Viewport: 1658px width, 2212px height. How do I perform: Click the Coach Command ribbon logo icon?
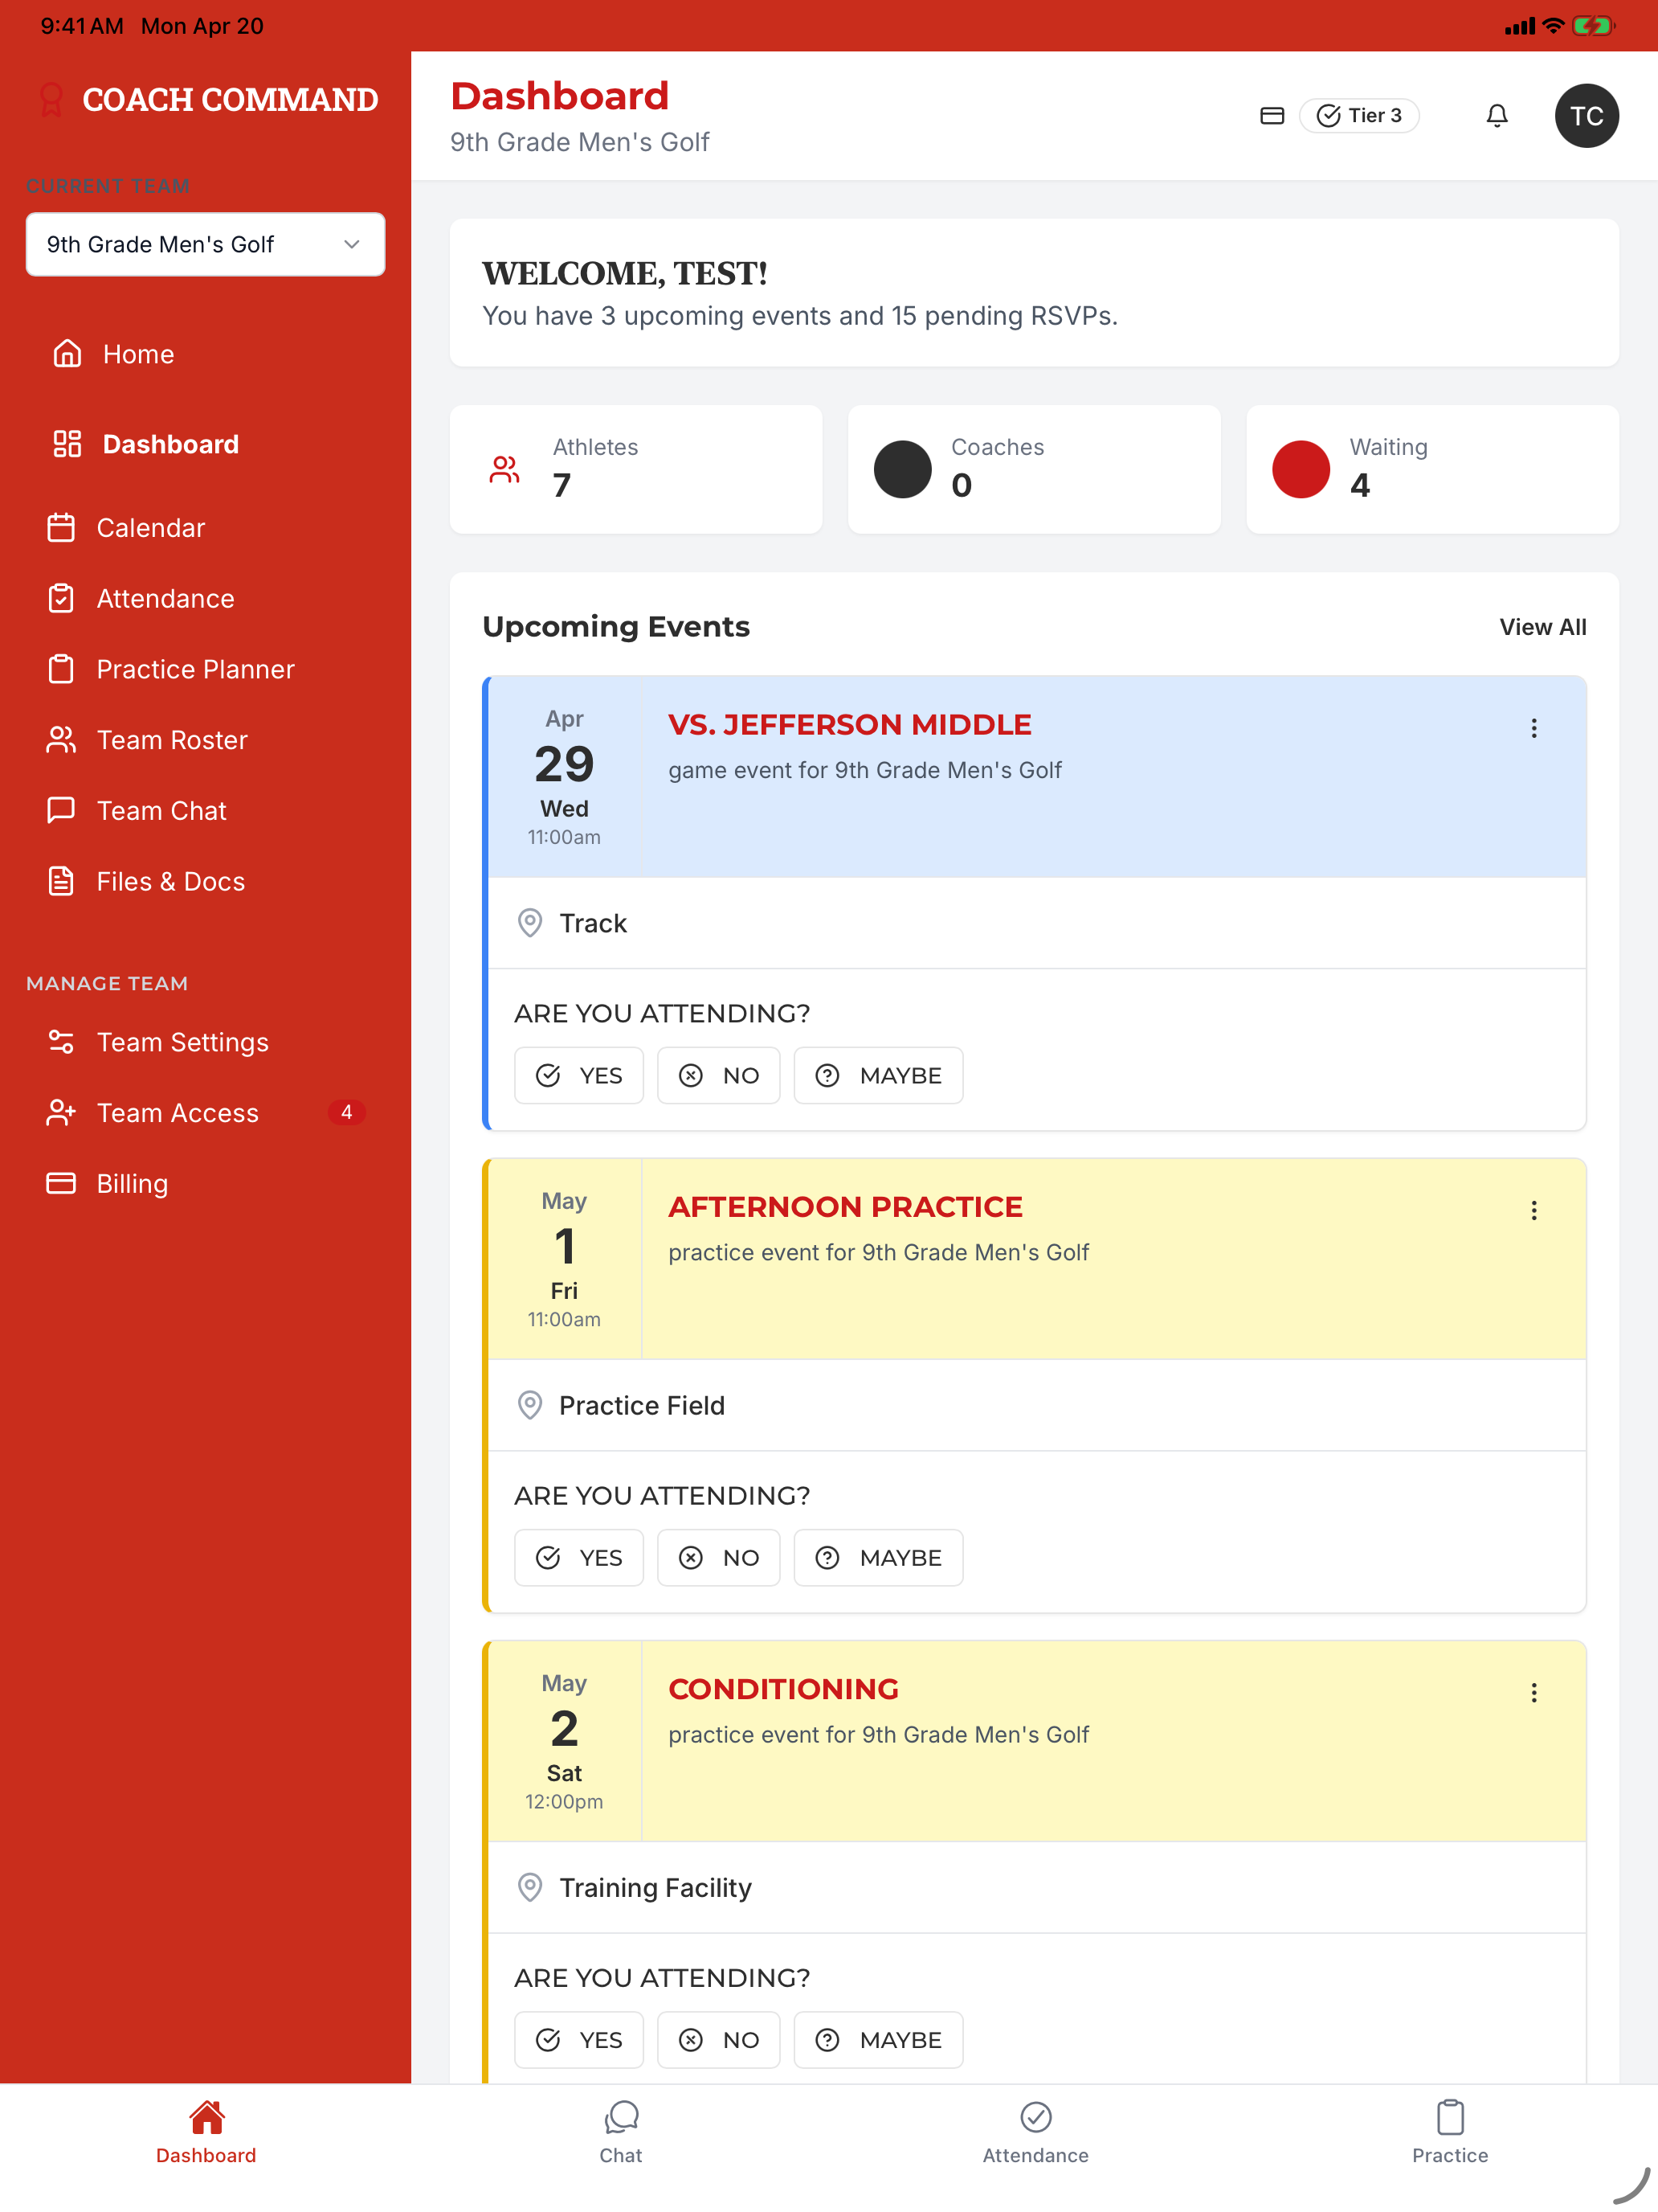click(51, 100)
